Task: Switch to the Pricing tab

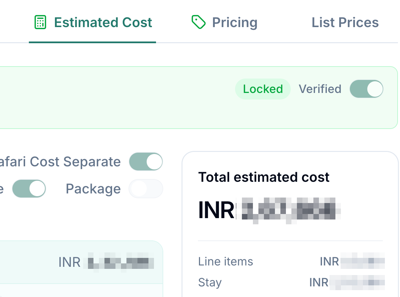Action: [x=224, y=22]
